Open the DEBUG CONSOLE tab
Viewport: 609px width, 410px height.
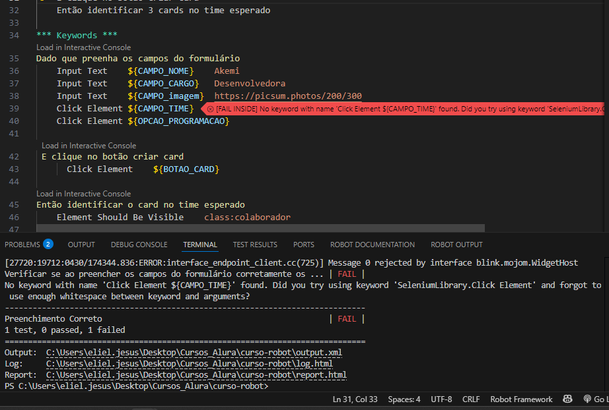[139, 245]
